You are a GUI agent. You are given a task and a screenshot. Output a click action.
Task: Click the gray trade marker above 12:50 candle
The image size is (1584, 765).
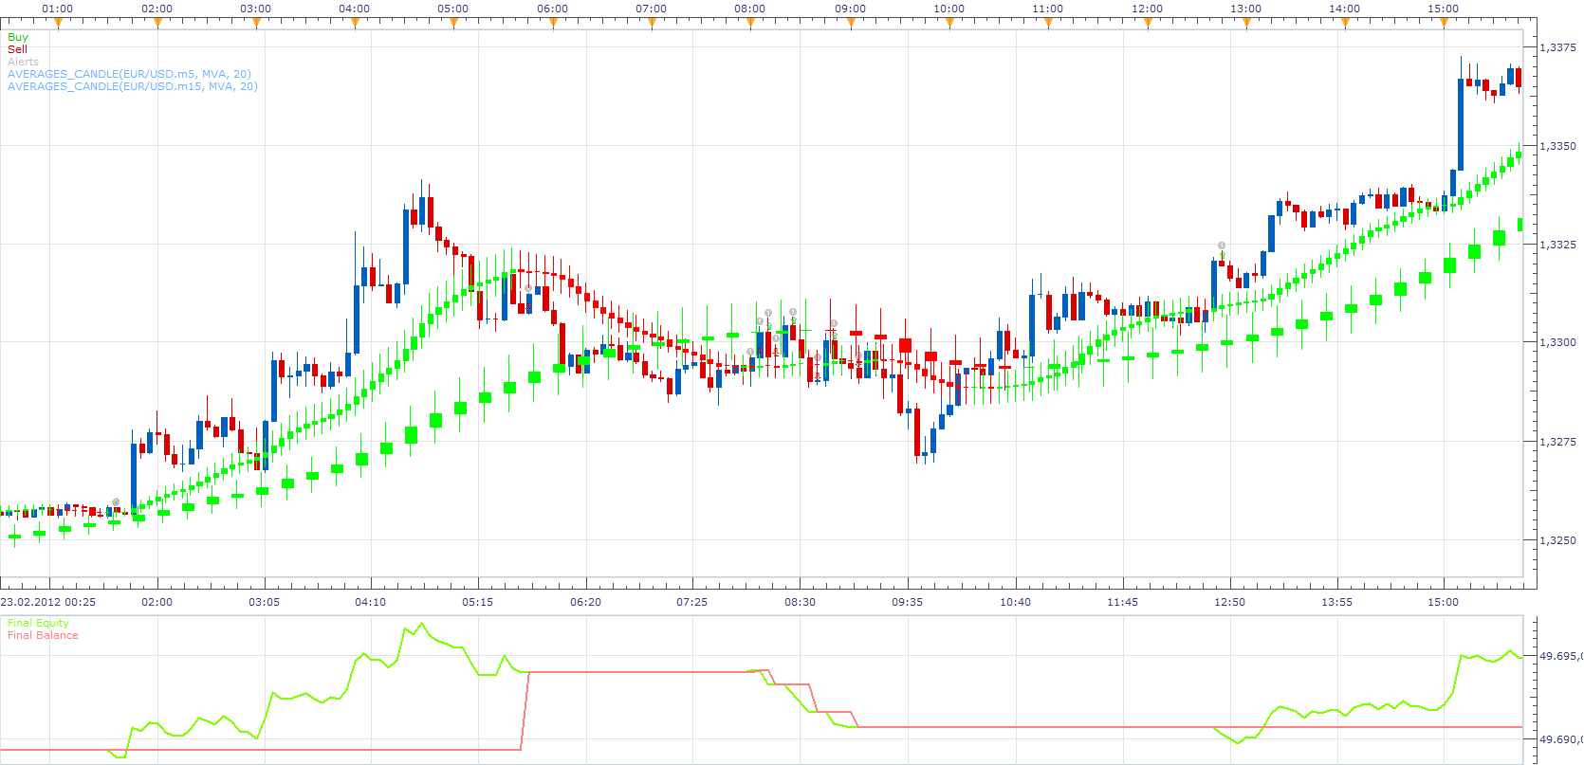1222,246
